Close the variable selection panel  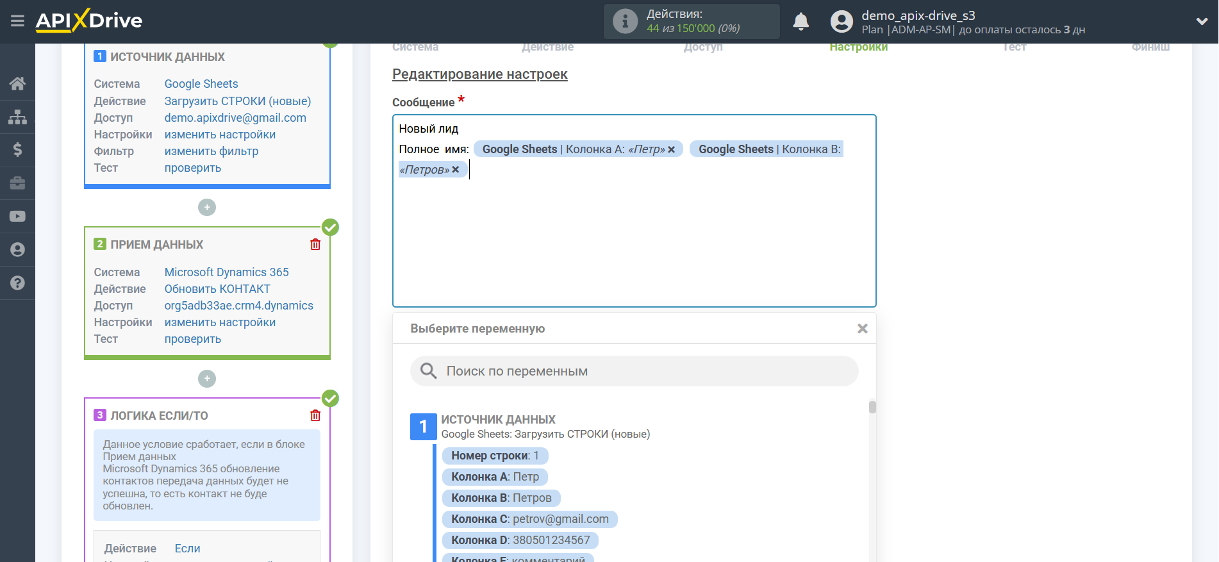point(863,329)
